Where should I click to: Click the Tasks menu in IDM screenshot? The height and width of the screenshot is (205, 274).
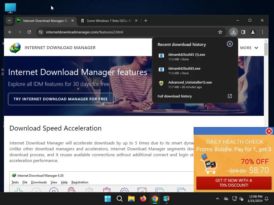click(15, 182)
